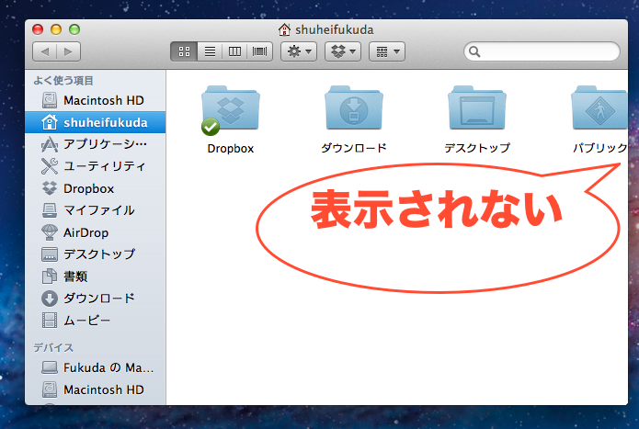Screen dimensions: 639x429
Task: Select the ダウンロード folder icon
Action: pos(354,108)
